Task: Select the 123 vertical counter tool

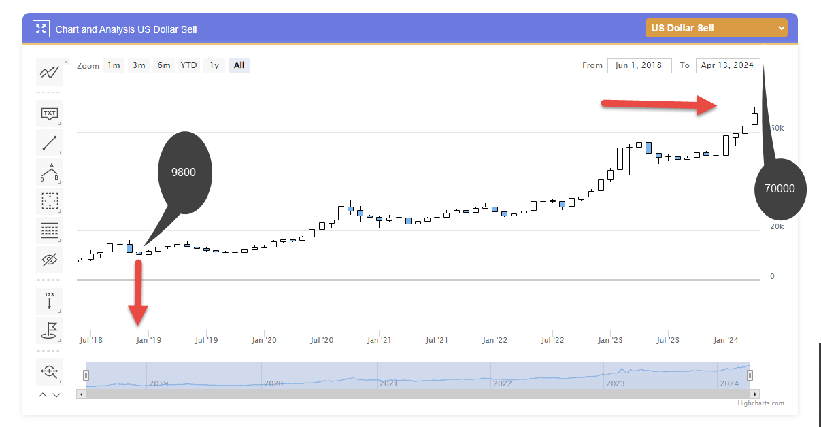Action: [x=49, y=301]
